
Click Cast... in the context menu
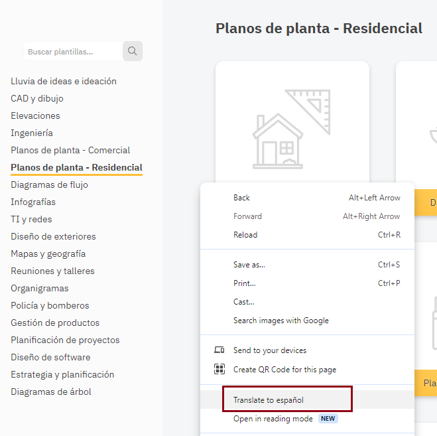pos(243,302)
